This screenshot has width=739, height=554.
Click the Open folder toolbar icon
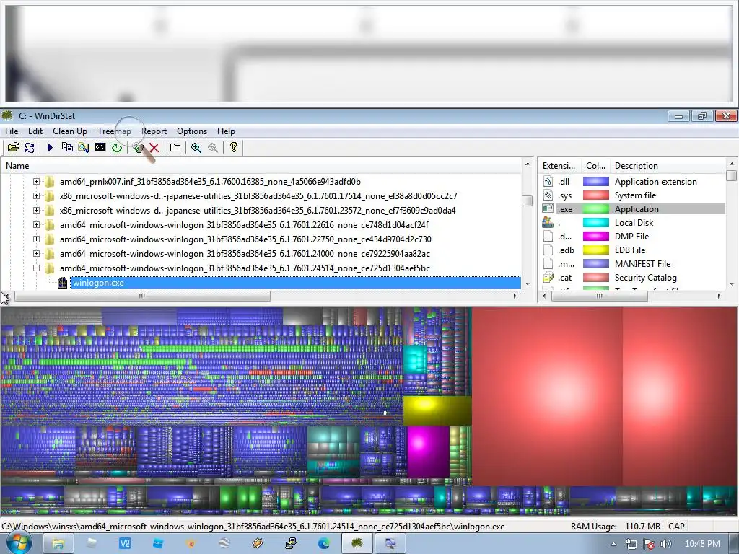pyautogui.click(x=13, y=147)
